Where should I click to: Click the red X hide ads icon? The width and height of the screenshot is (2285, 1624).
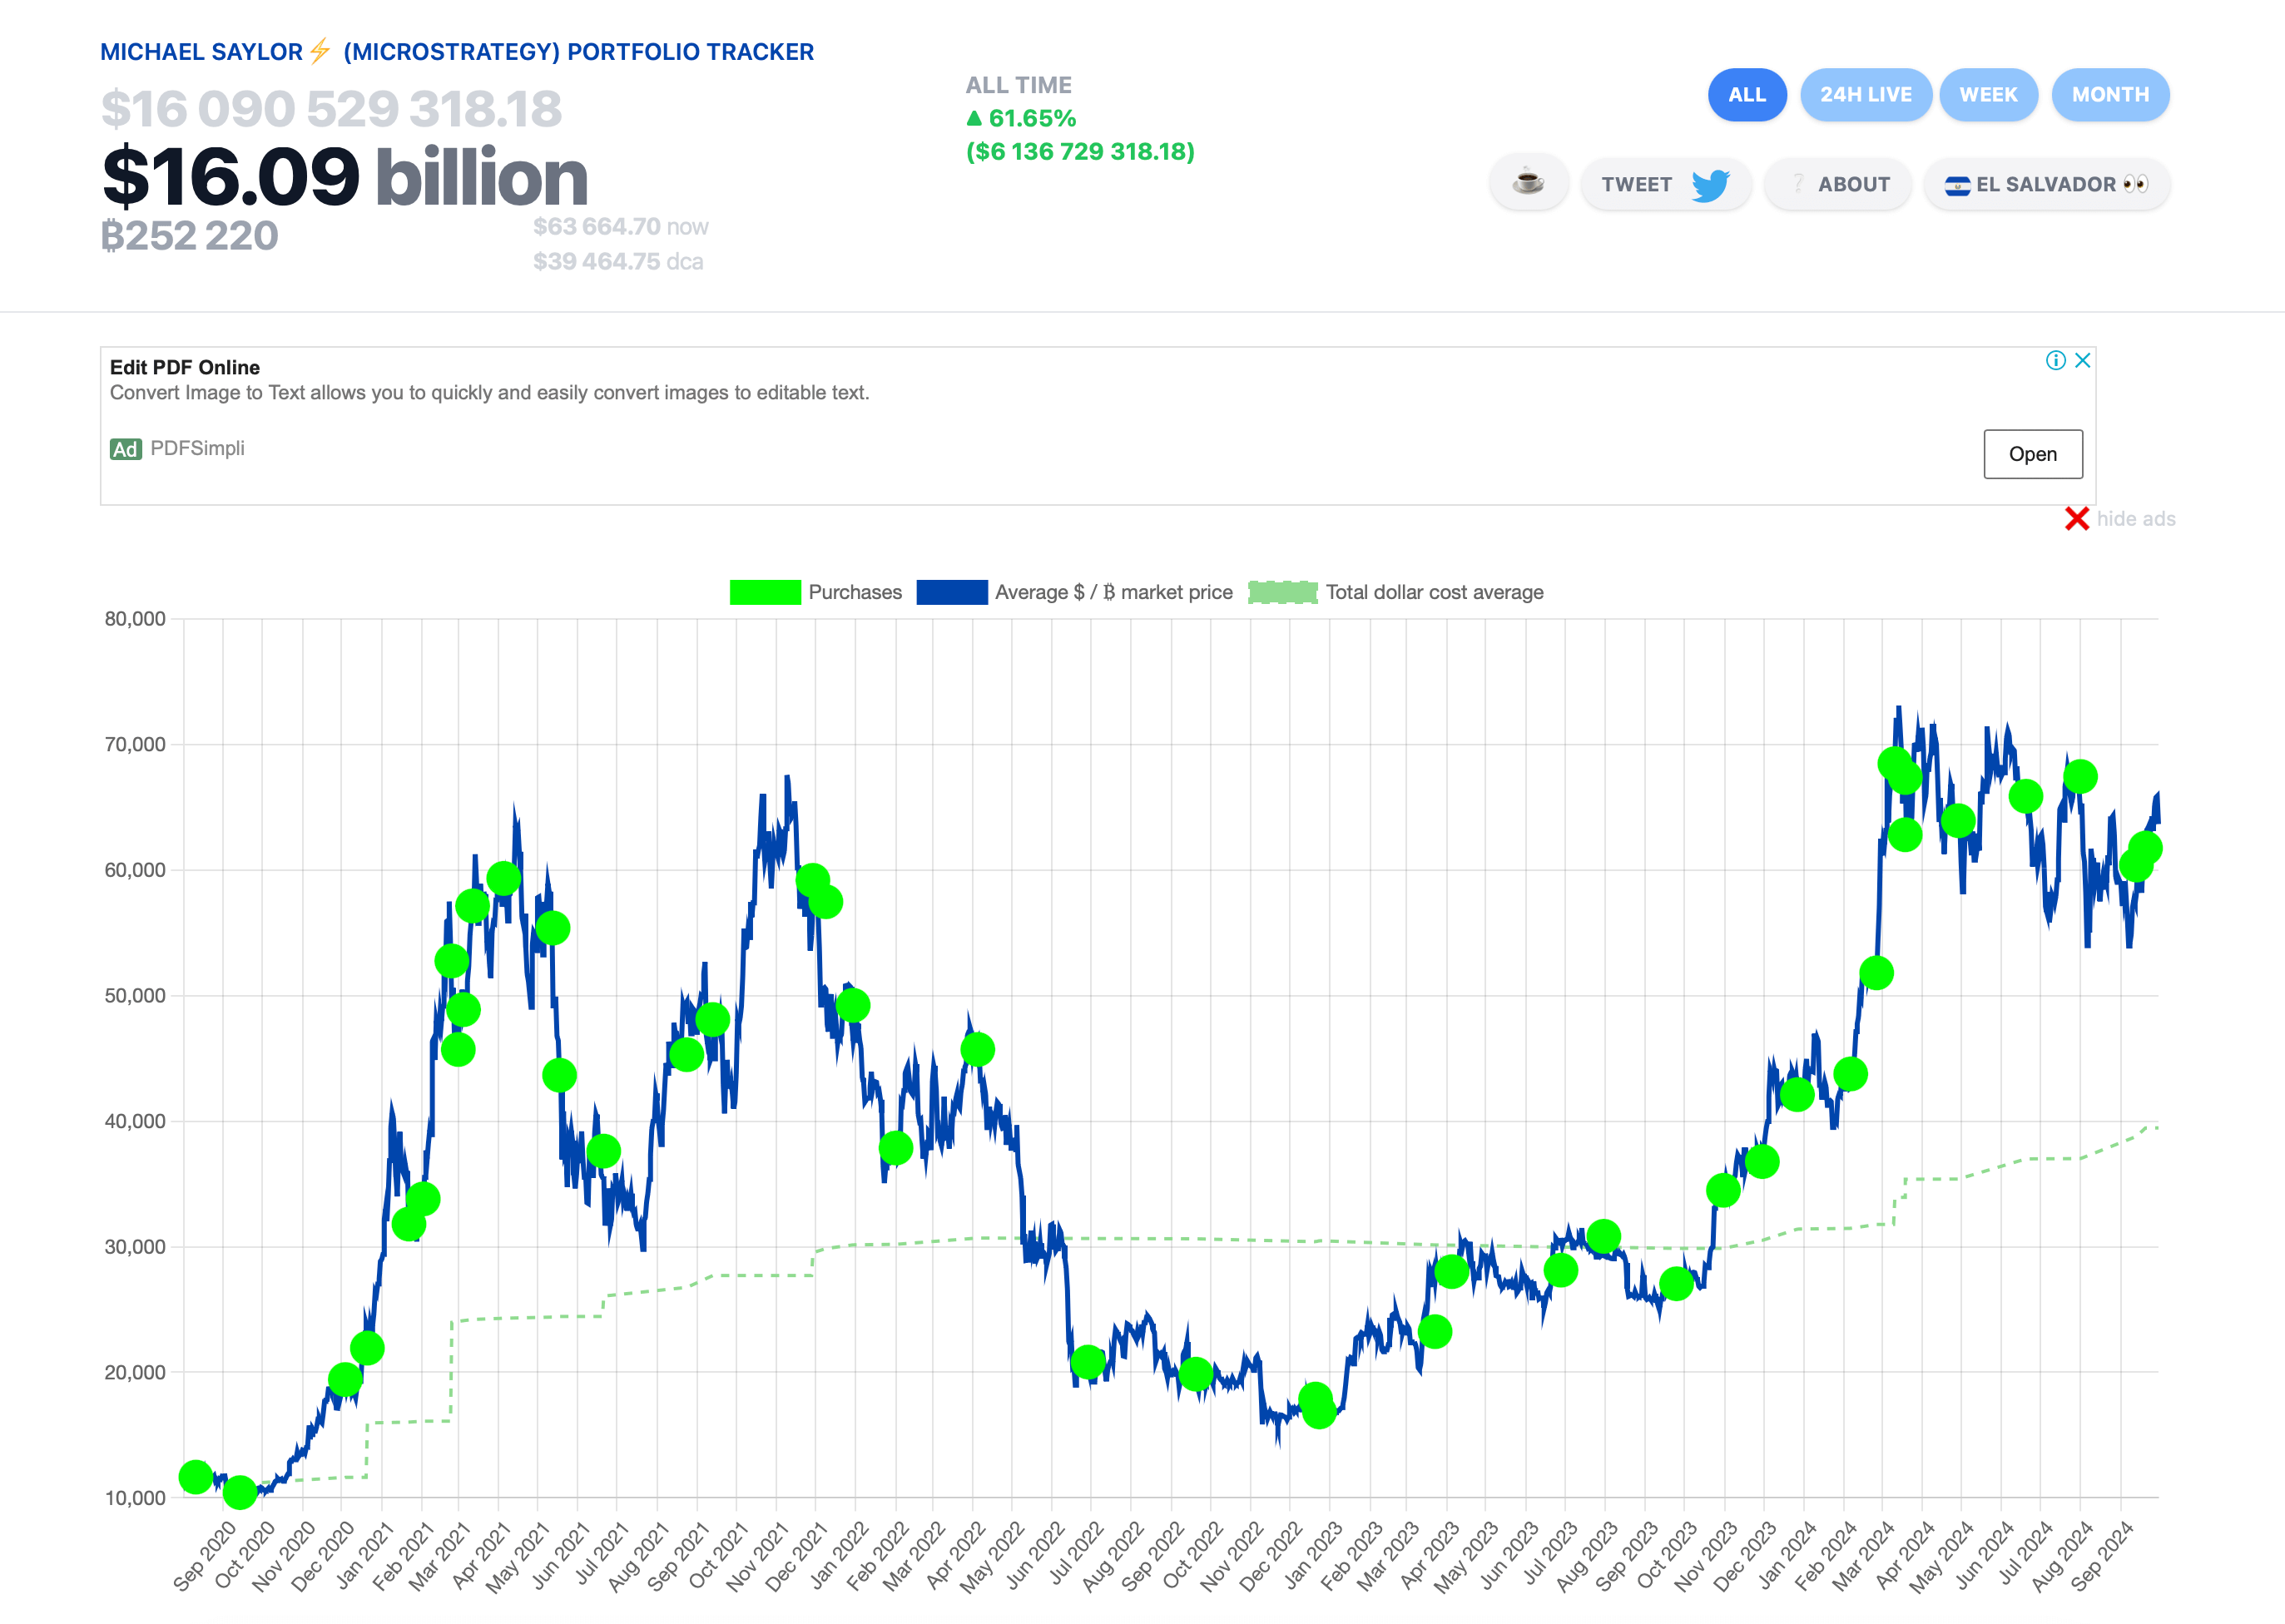coord(2076,519)
